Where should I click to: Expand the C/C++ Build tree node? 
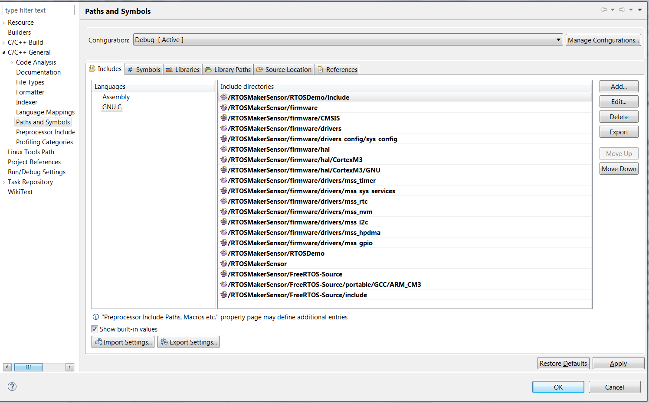(x=4, y=42)
